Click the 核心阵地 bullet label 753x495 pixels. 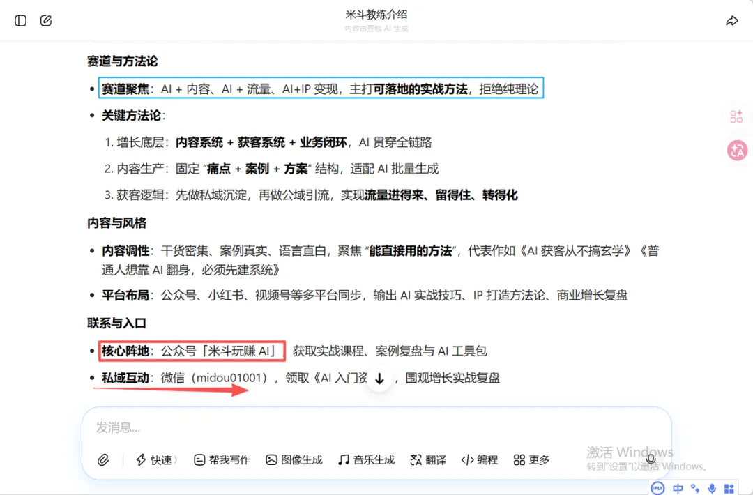click(x=125, y=351)
